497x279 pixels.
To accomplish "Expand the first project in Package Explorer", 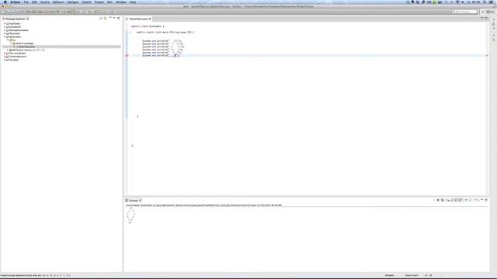I will 5,24.
